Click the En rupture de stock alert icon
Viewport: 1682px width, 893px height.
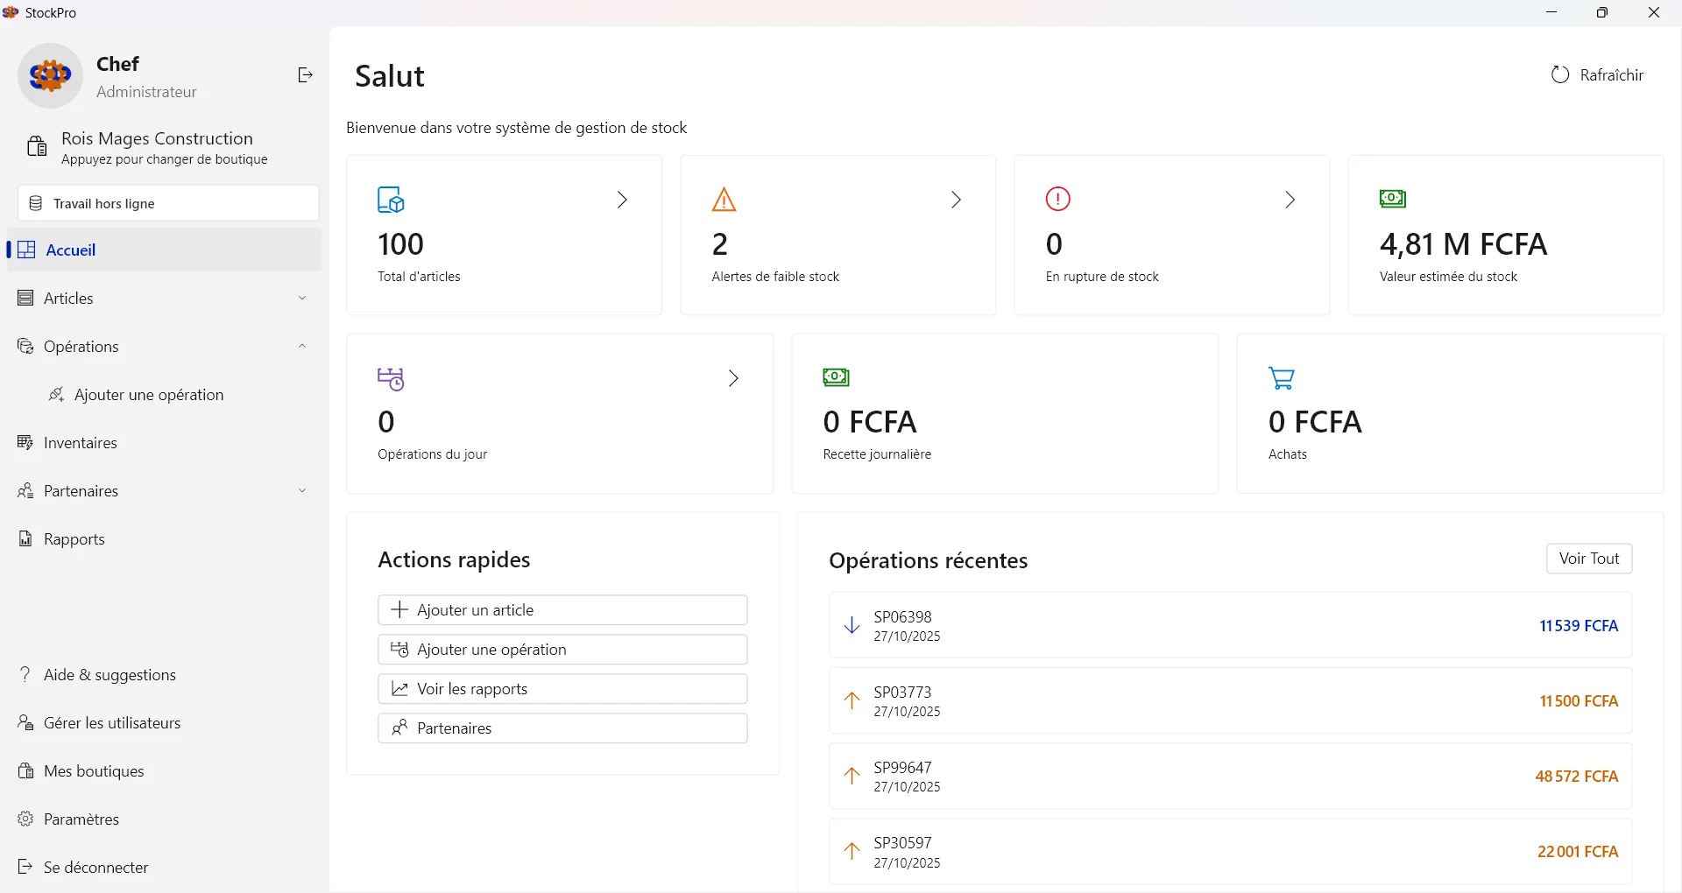pos(1057,200)
